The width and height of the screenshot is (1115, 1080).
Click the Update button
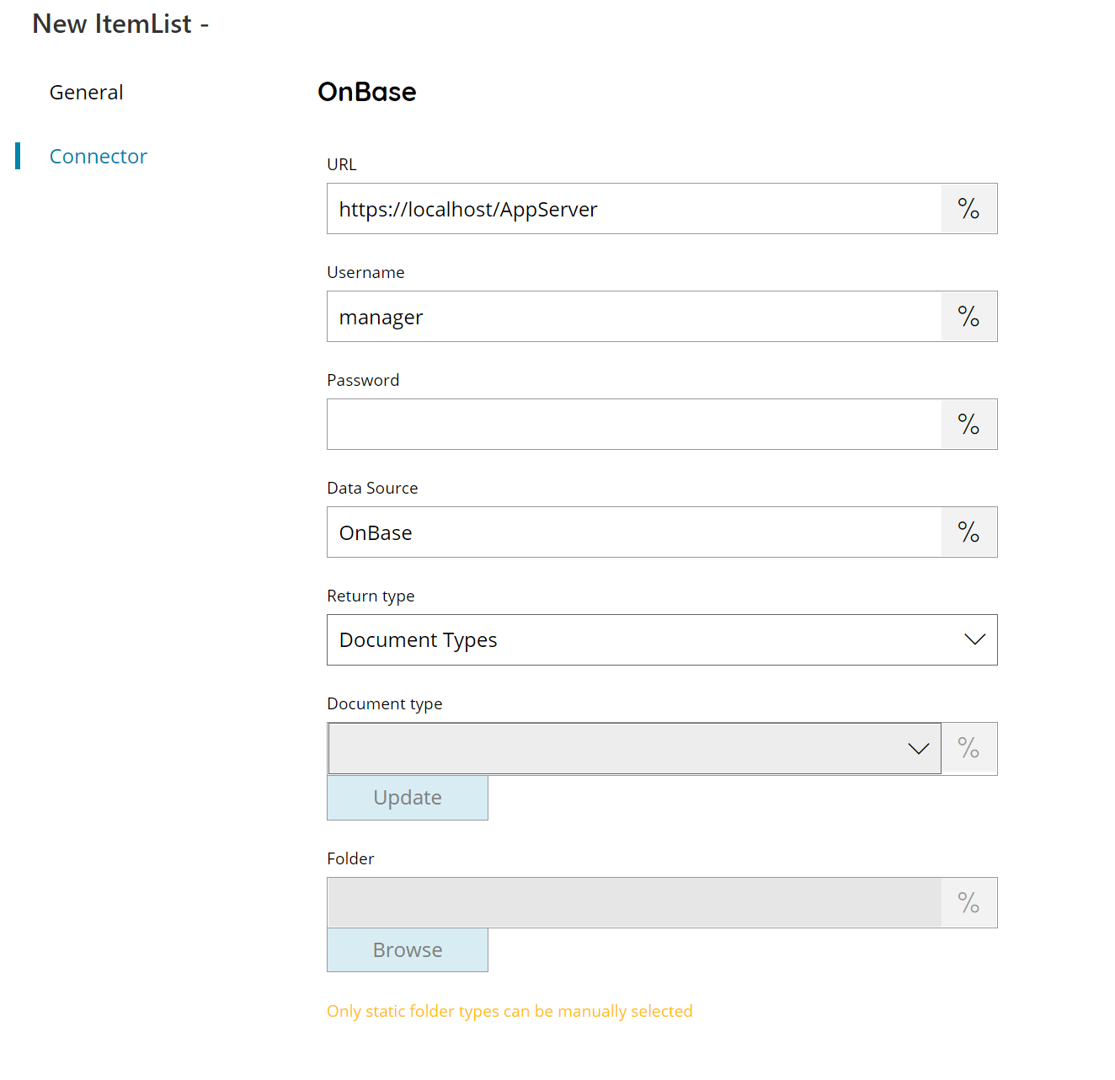408,798
